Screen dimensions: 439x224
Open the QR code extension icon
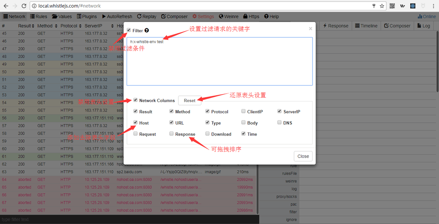click(392, 6)
